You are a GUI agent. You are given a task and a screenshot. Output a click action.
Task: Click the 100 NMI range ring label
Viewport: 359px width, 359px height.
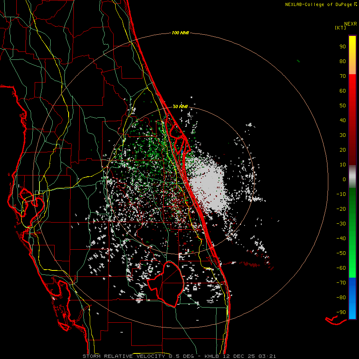[180, 33]
